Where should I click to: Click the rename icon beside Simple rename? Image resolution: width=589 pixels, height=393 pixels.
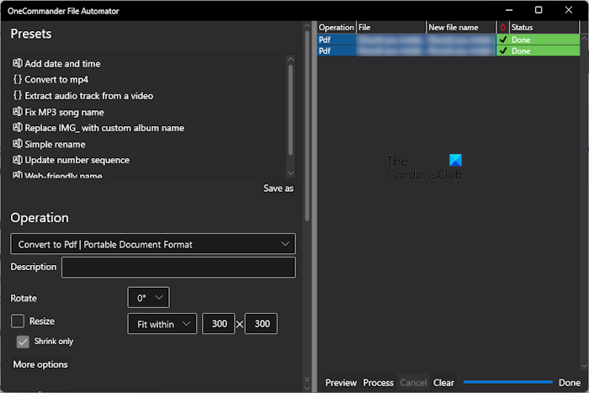pos(18,144)
